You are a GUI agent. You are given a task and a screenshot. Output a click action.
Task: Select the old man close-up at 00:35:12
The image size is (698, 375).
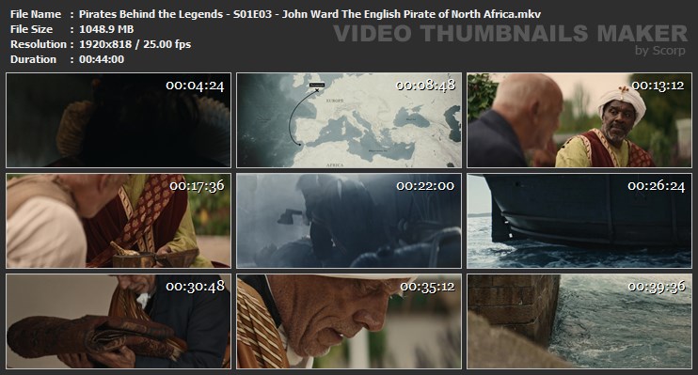(x=349, y=321)
